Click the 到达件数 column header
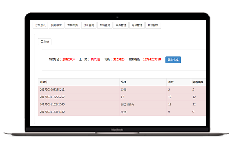Image resolution: width=232 pixels, height=154 pixels. (198, 82)
